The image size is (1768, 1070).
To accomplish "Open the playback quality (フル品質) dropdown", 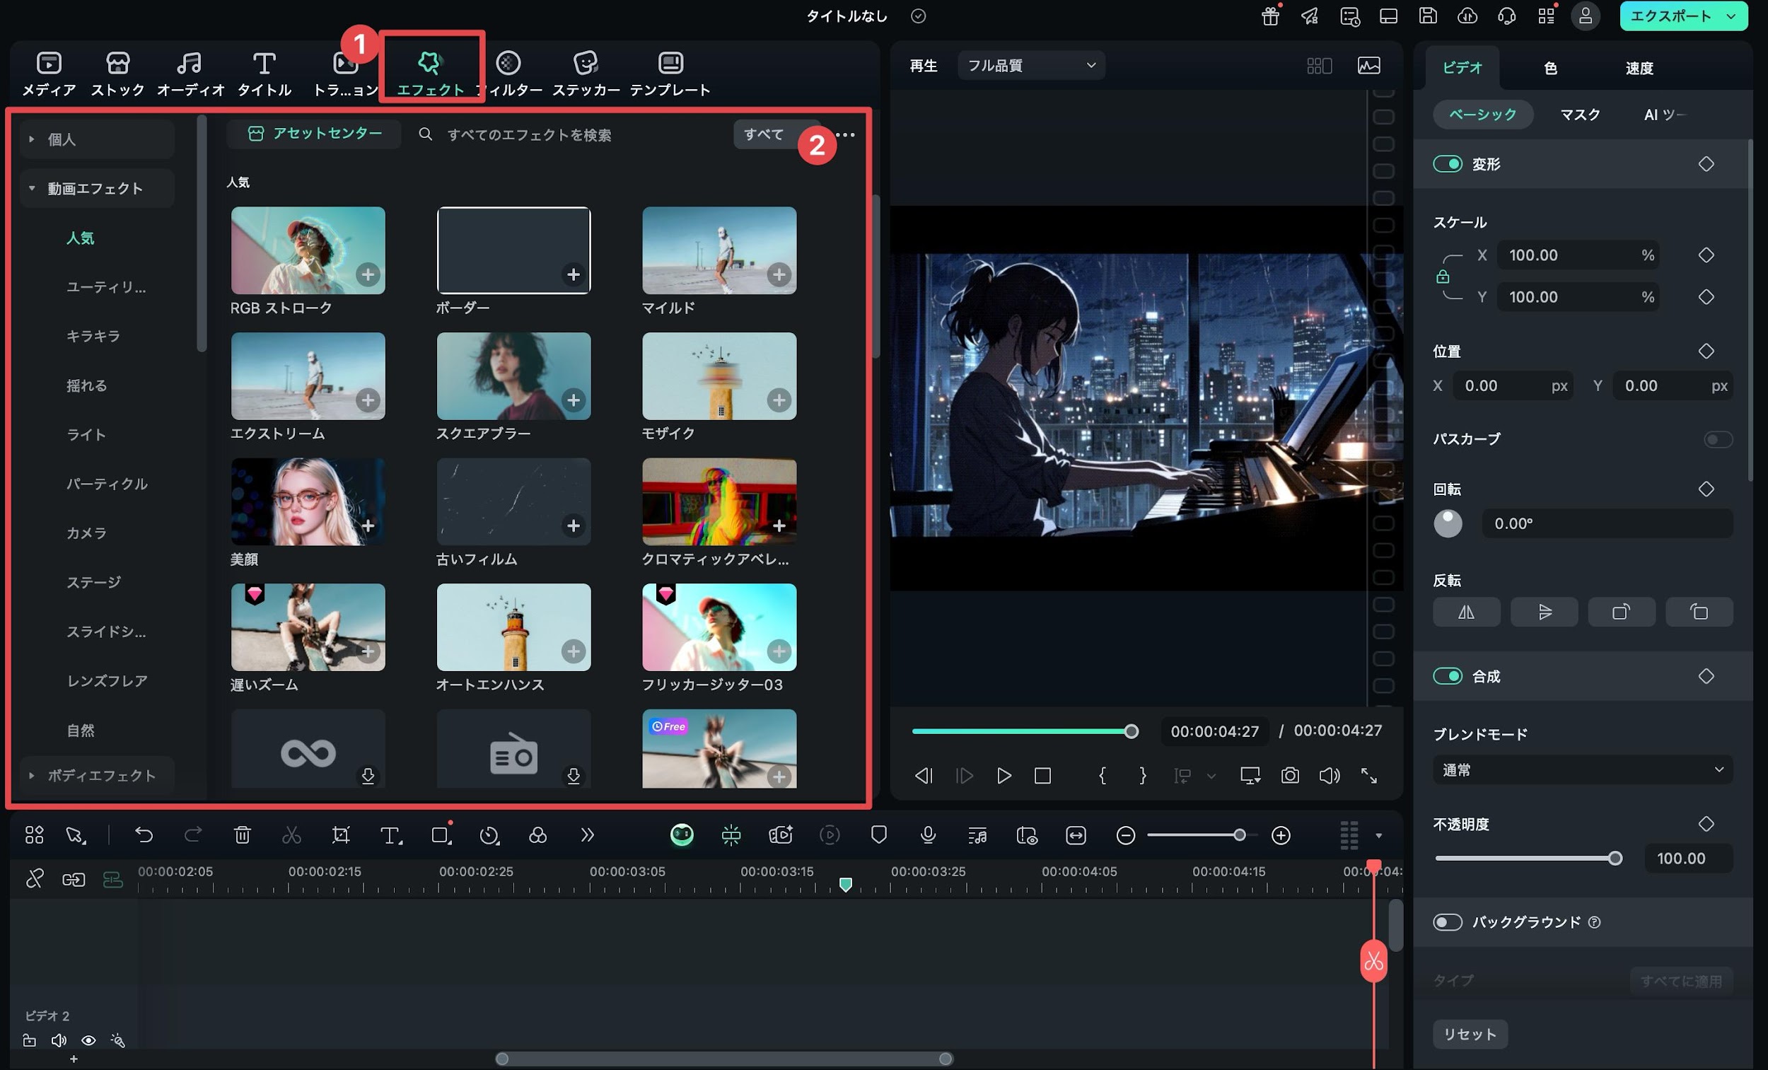I will [1031, 65].
